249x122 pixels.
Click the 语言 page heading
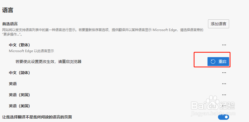(x=8, y=11)
